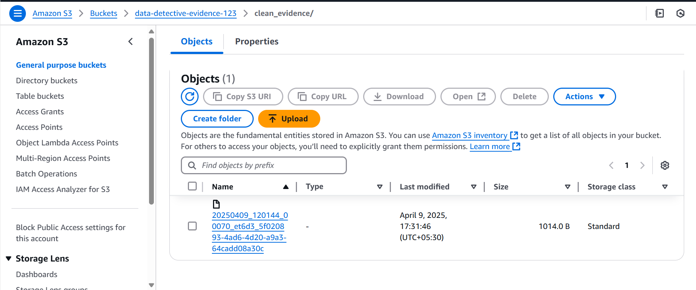
Task: Open Object Lambda Access Points
Action: 67,143
